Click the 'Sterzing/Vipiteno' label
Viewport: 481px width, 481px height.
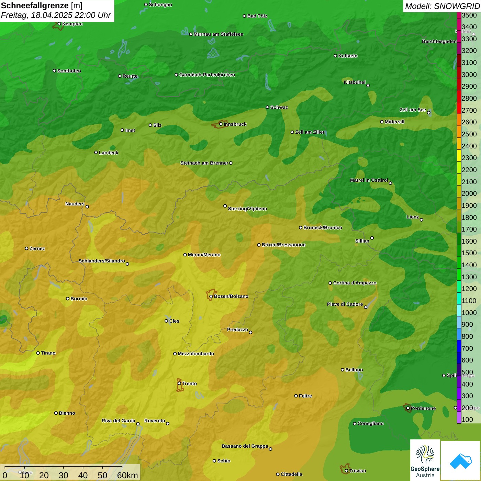(x=248, y=209)
